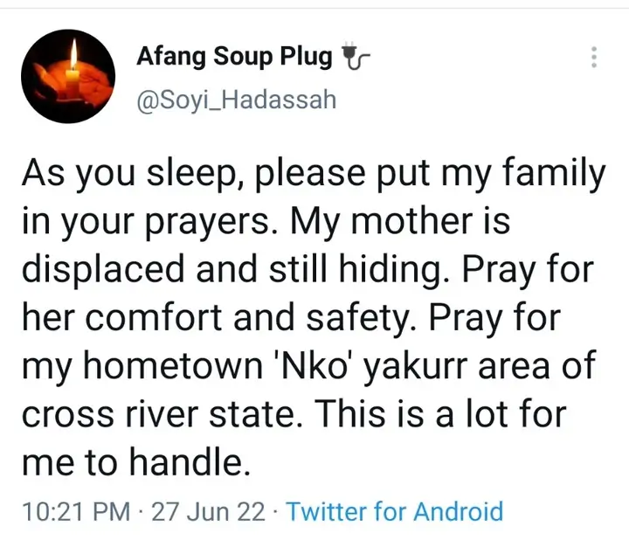The height and width of the screenshot is (540, 629).
Task: Open the Afang Soup Plug display name
Action: point(234,58)
